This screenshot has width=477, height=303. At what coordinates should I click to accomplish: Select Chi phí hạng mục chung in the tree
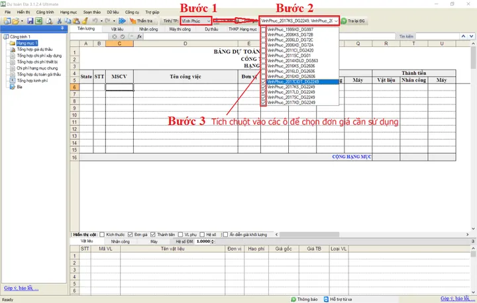(x=37, y=68)
